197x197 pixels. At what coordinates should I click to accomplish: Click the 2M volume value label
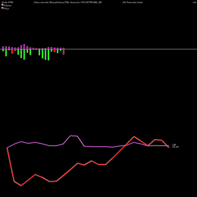tap(174, 145)
